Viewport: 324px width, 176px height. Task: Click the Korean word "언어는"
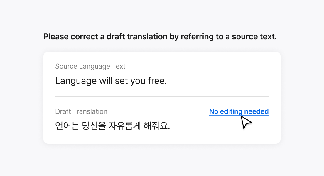[67, 126]
